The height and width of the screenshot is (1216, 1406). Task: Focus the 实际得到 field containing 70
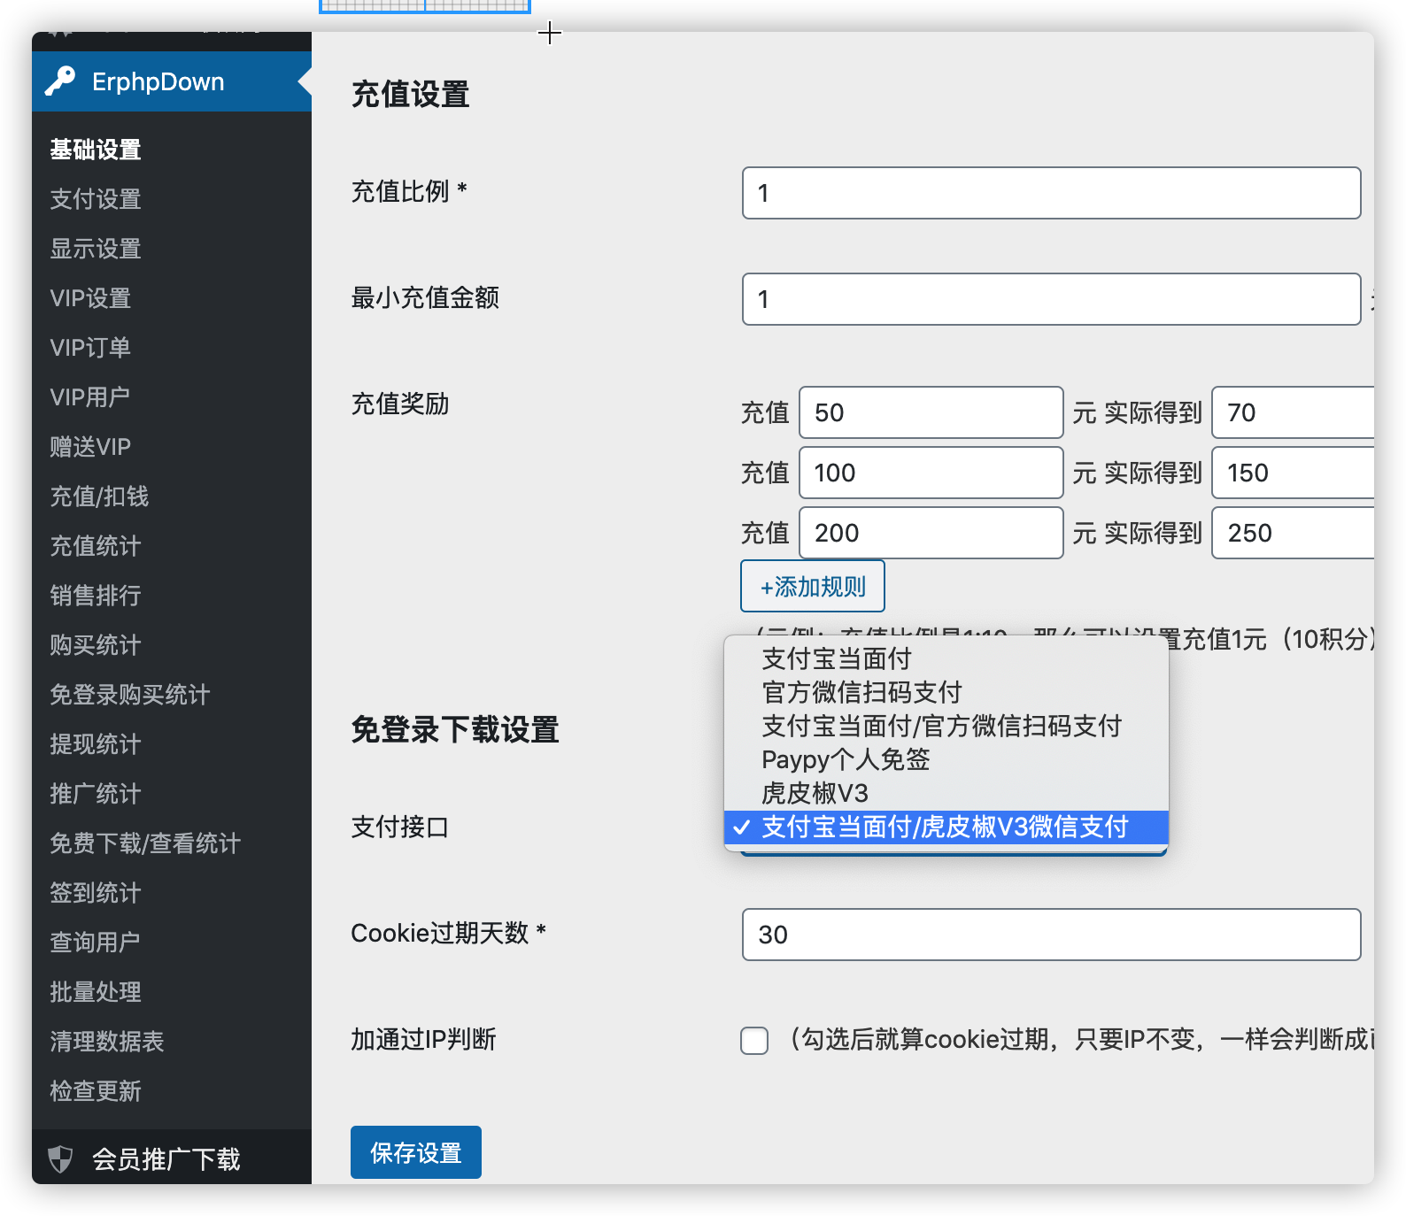point(1294,412)
